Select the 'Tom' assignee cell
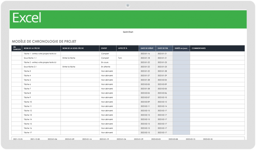The image size is (256, 150). [120, 58]
